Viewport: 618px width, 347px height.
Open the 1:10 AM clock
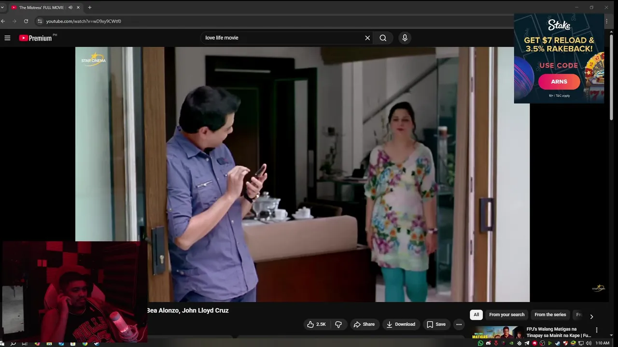[x=602, y=343]
